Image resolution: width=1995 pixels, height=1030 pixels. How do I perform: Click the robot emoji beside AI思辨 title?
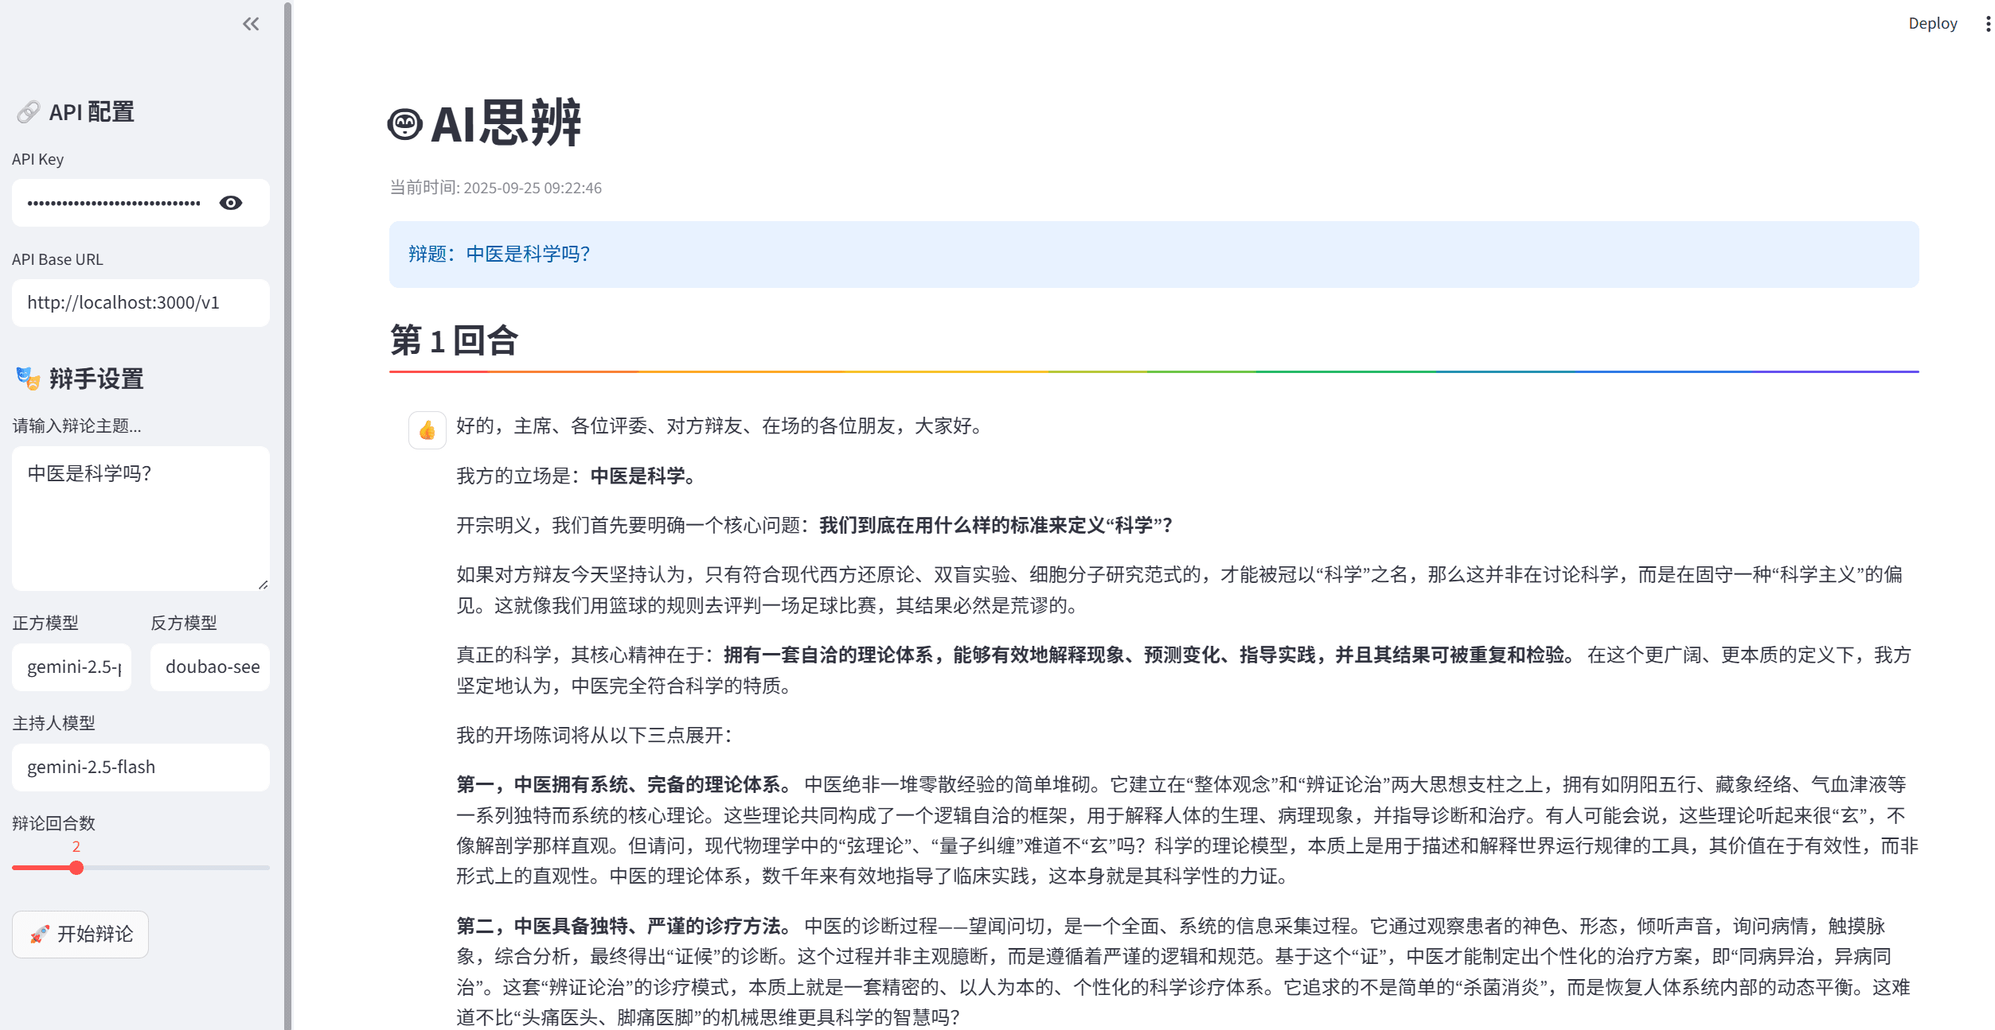coord(405,124)
